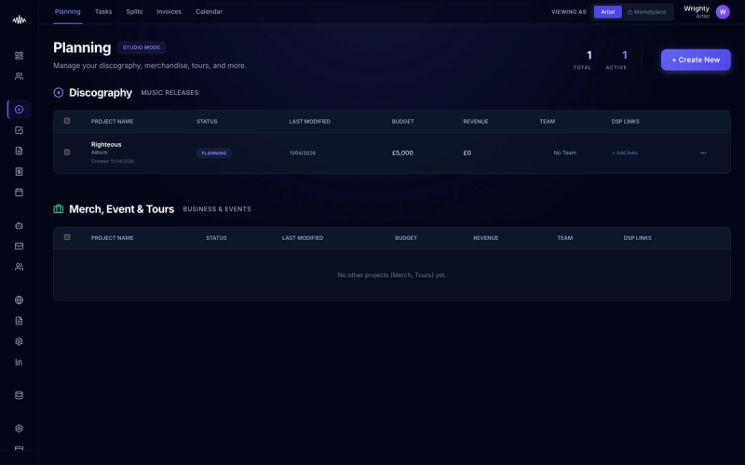
Task: Sort by REVENUE in Merch table
Action: click(485, 238)
